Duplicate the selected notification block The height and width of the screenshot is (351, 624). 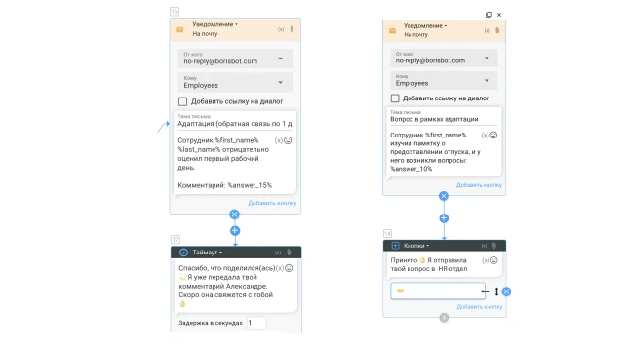point(488,15)
